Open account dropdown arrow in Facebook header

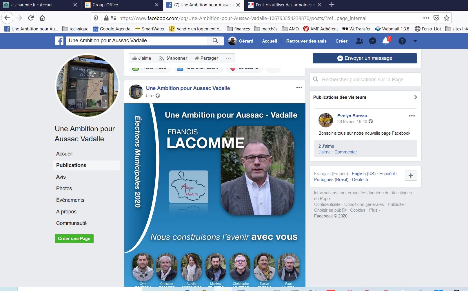point(415,41)
